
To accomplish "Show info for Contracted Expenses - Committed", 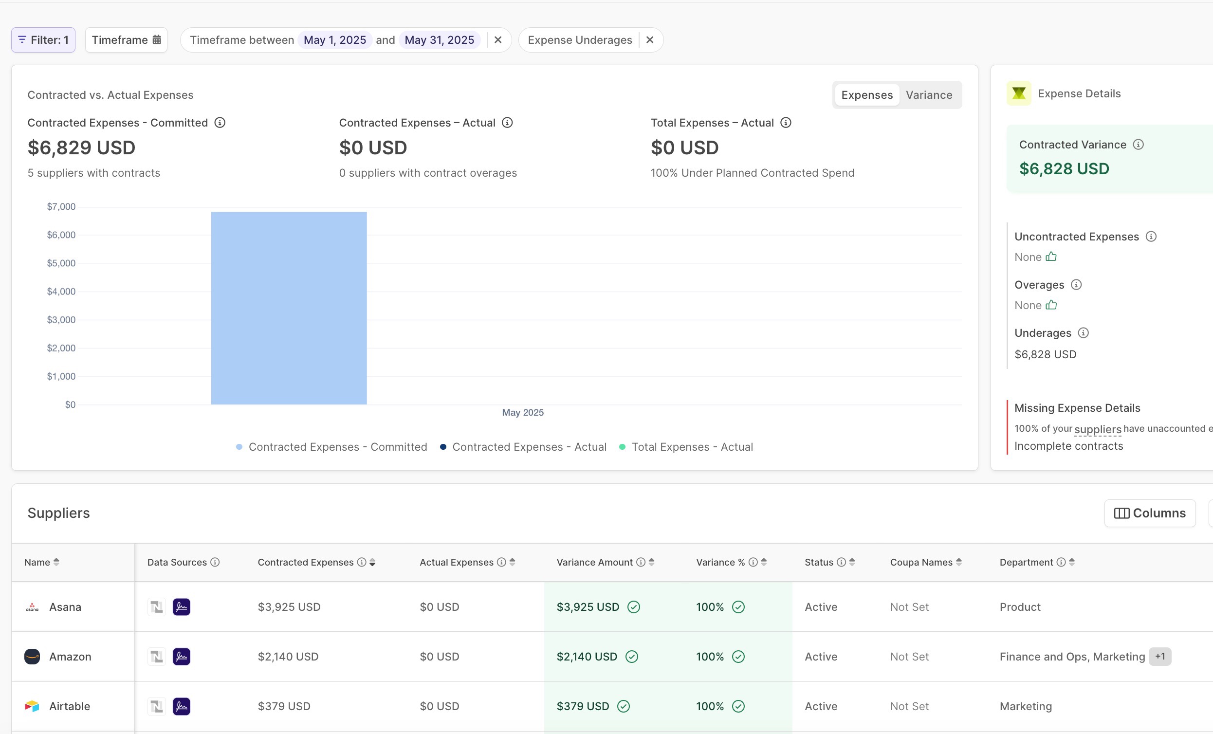I will pos(220,123).
